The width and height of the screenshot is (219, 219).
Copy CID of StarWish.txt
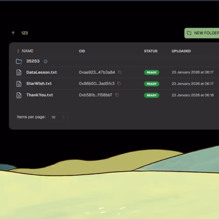(119, 84)
